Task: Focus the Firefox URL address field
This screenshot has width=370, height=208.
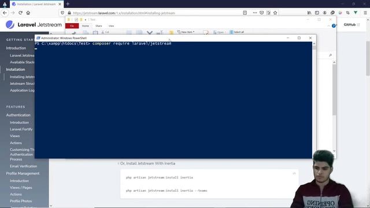Action: tap(156, 13)
